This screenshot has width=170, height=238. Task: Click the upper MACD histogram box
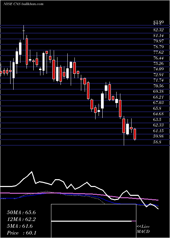[93, 213]
